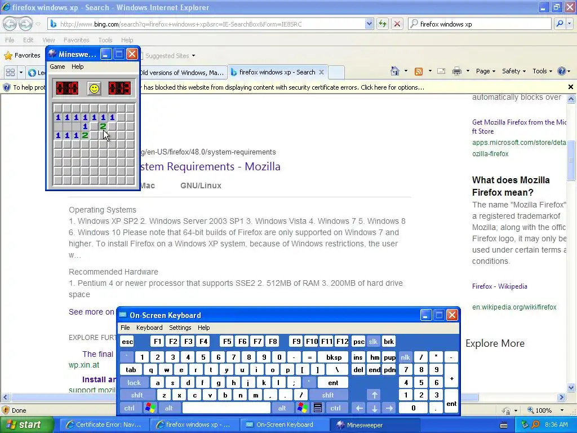Viewport: 577px width, 433px height.
Task: Open Quick Tabs grid icon
Action: click(x=10, y=72)
